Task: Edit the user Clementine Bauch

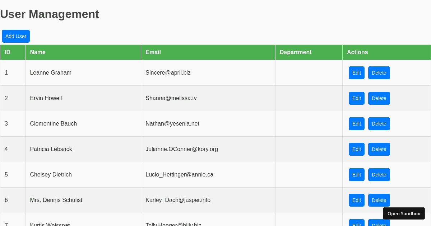Action: [356, 123]
